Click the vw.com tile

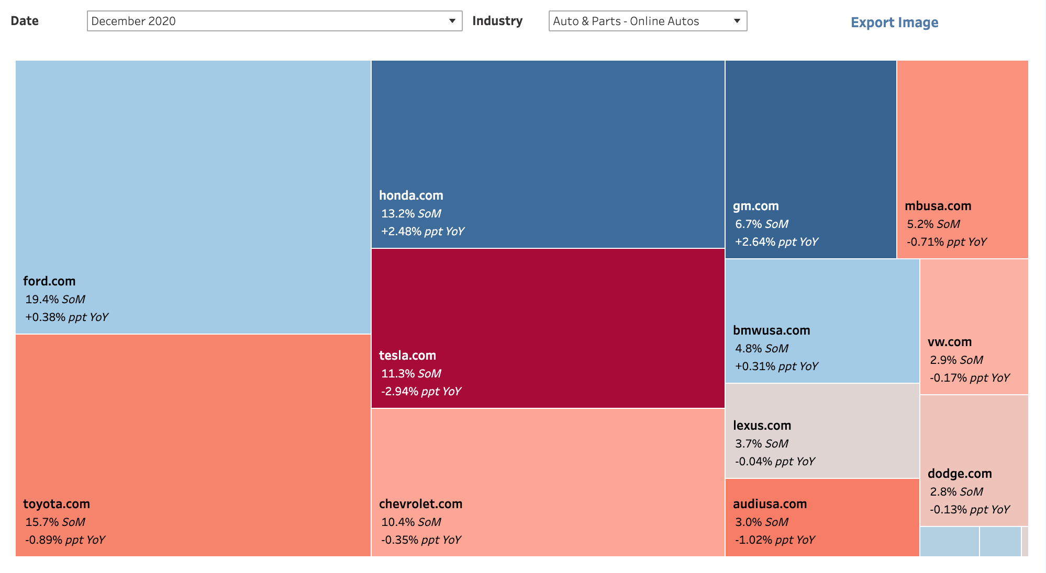[974, 327]
